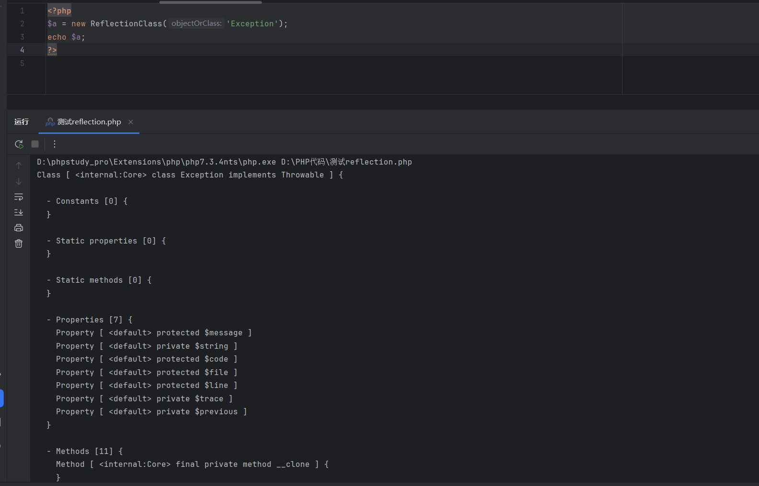Click the down arrow in console toolbar
Image resolution: width=759 pixels, height=486 pixels.
(19, 181)
